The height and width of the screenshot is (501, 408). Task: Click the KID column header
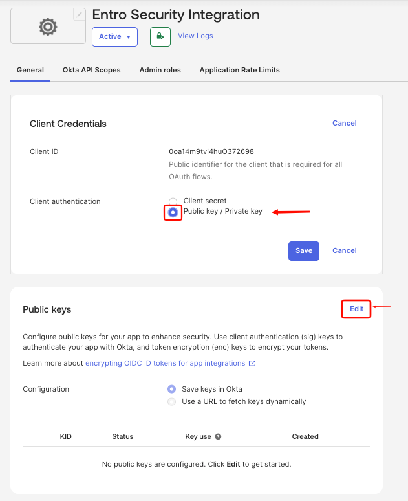coord(66,436)
